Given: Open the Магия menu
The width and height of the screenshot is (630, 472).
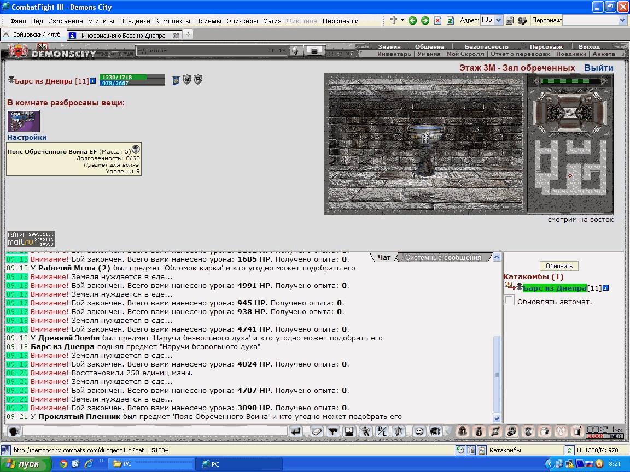Looking at the screenshot, I should point(272,21).
